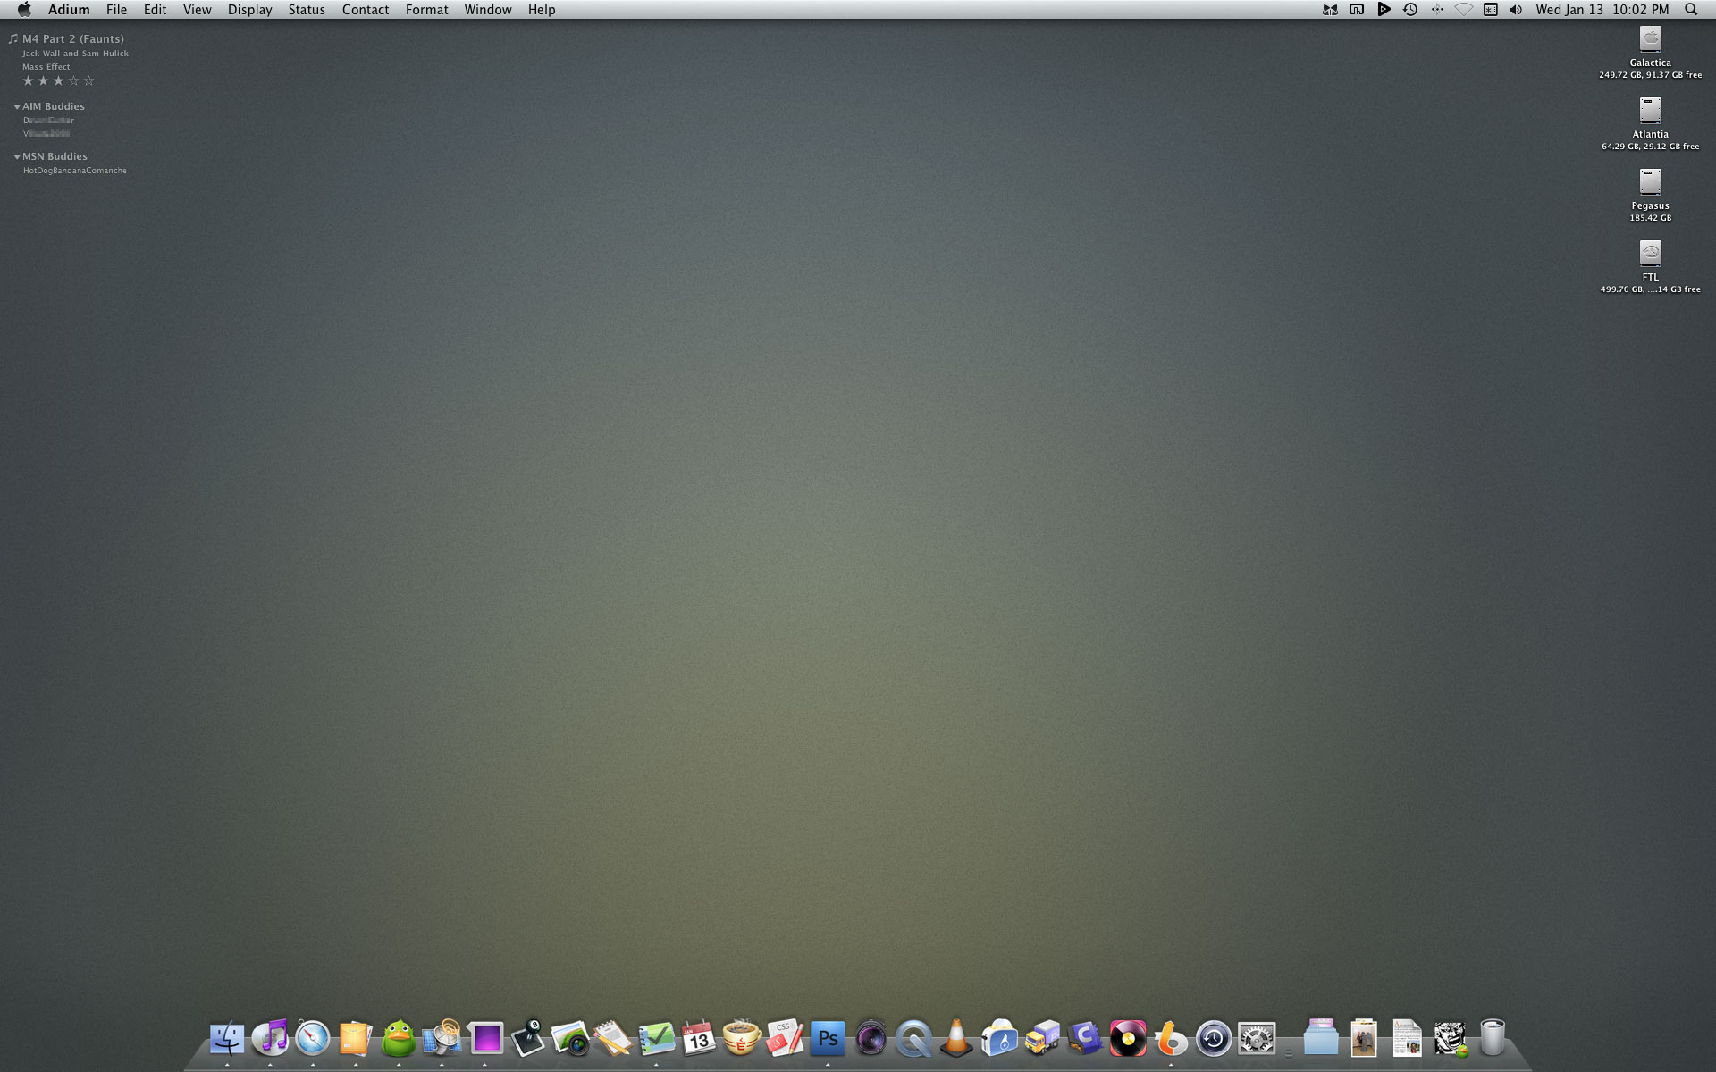The width and height of the screenshot is (1716, 1072).
Task: Open Spotlight search in the menu bar
Action: [x=1692, y=10]
